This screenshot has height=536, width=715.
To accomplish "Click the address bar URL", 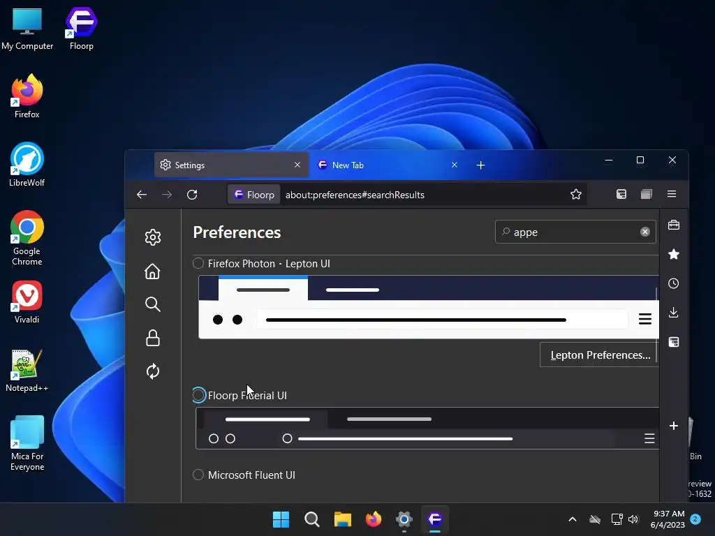I will [x=355, y=195].
